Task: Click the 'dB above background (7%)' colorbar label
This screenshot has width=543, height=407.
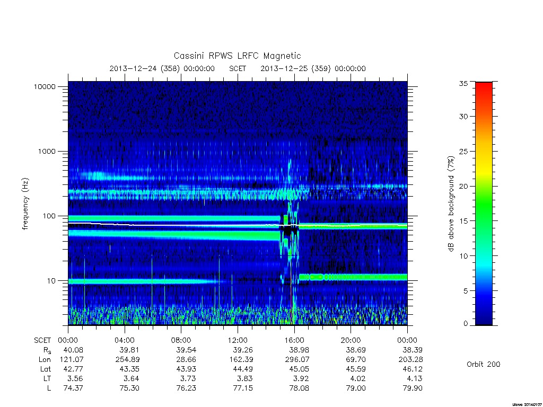Action: (451, 204)
